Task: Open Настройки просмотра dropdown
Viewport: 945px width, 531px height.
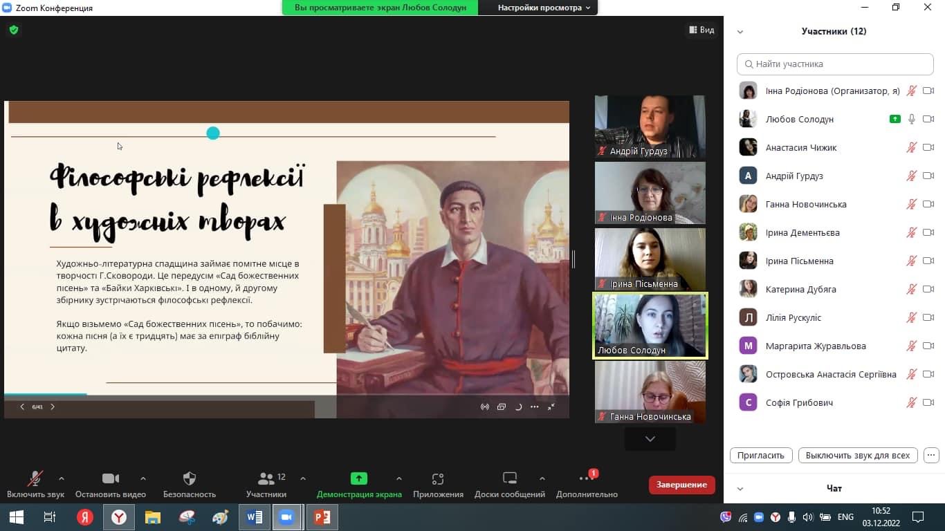Action: click(544, 8)
